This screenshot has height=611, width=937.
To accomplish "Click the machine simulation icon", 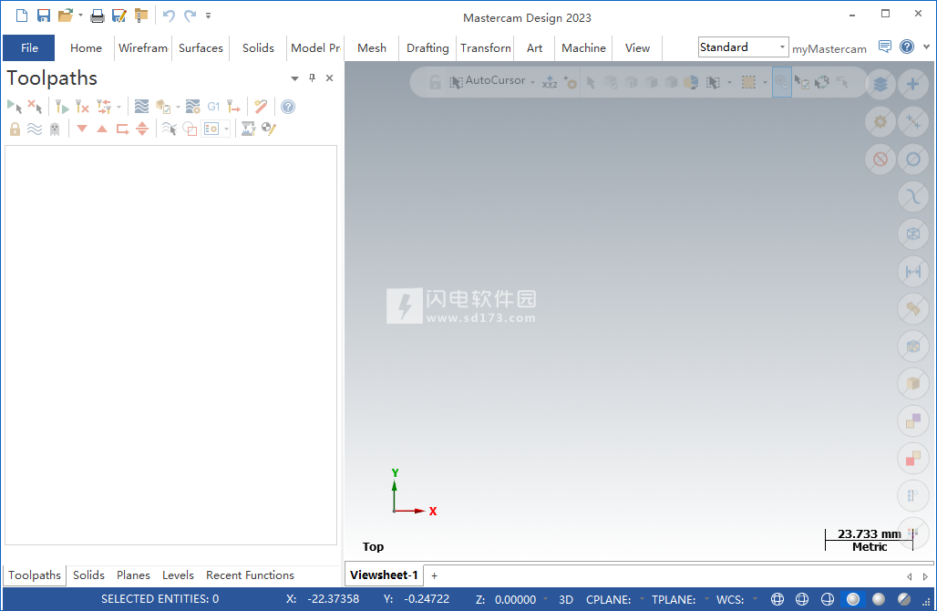I will (x=248, y=129).
